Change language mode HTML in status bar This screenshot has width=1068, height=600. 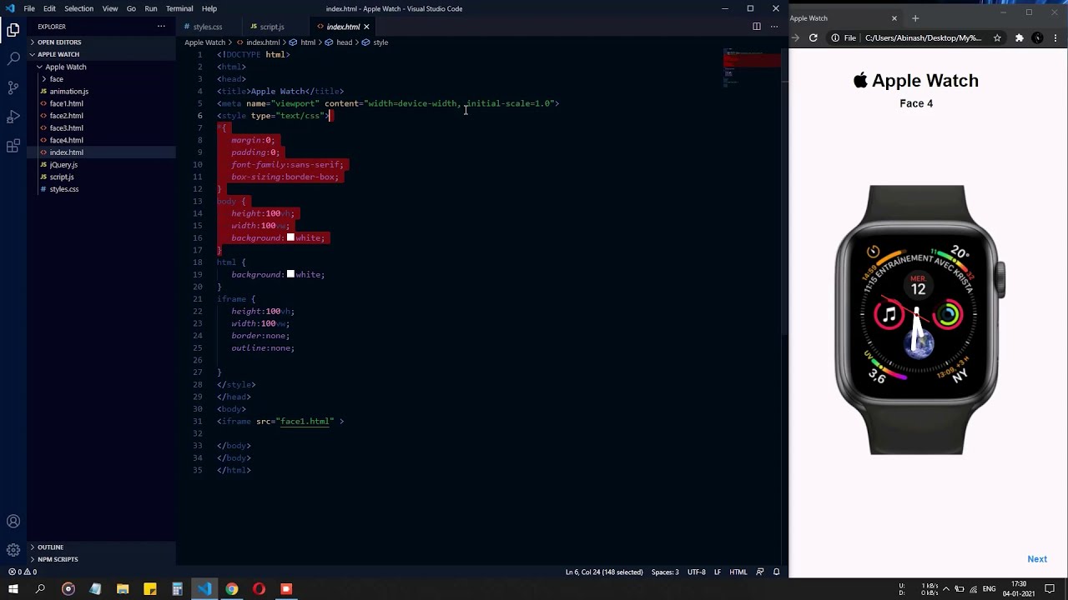(x=738, y=572)
